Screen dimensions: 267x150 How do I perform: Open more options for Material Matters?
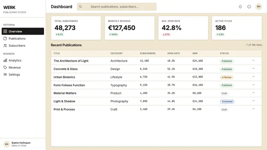253,93
